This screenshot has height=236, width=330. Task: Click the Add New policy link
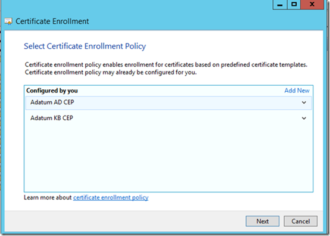pyautogui.click(x=297, y=91)
